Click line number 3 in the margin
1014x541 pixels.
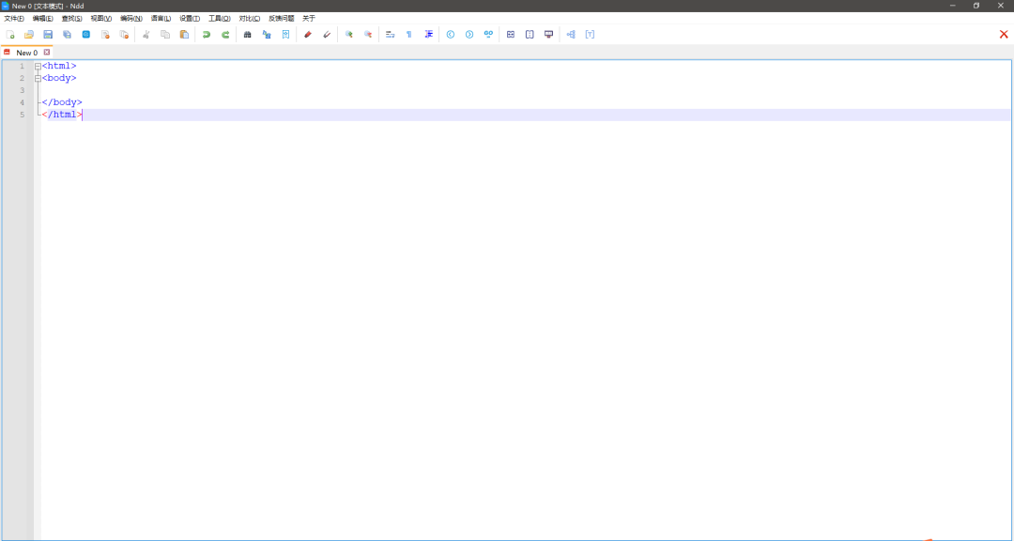point(22,90)
